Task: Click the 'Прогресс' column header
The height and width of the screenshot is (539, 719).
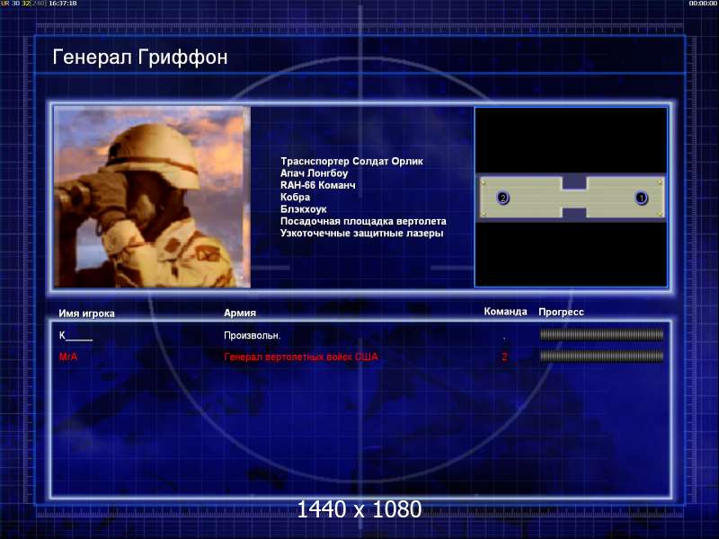Action: [x=561, y=312]
